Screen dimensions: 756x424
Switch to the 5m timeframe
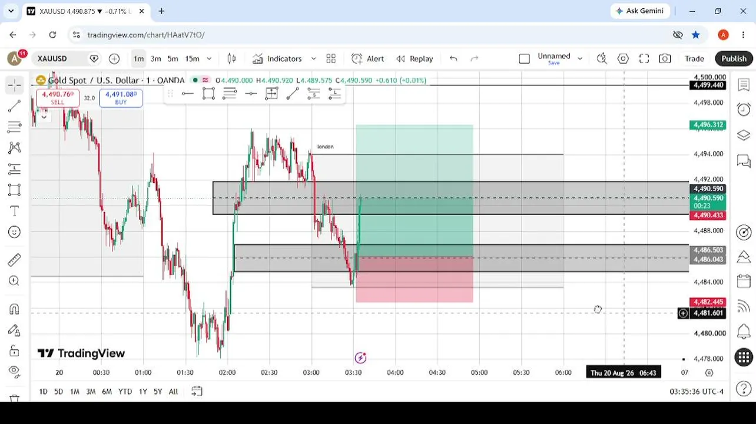tap(173, 58)
